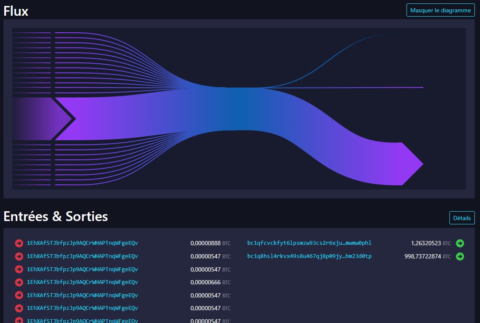Hide the flow diagram with Masquer le diagramme
This screenshot has width=480, height=323.
click(440, 10)
